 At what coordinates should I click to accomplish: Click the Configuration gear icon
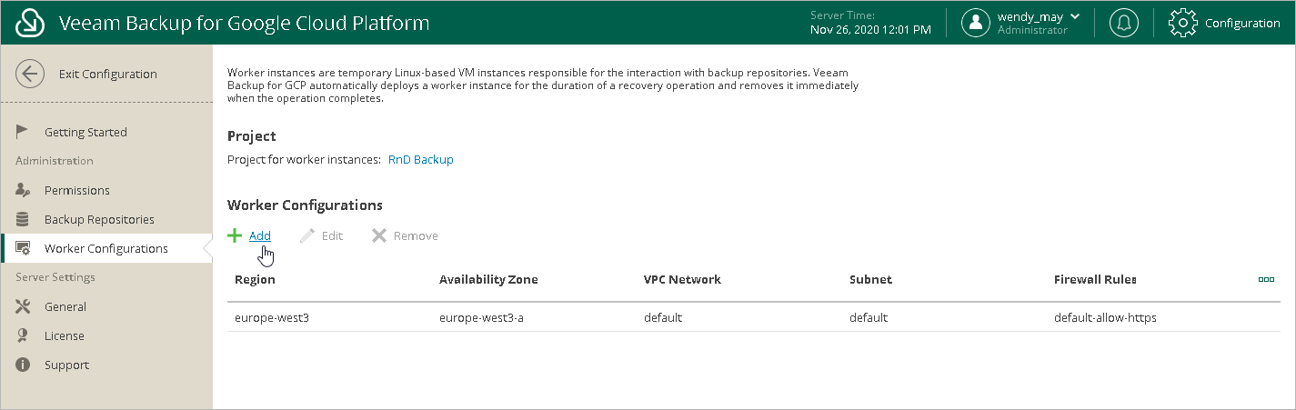(x=1182, y=23)
